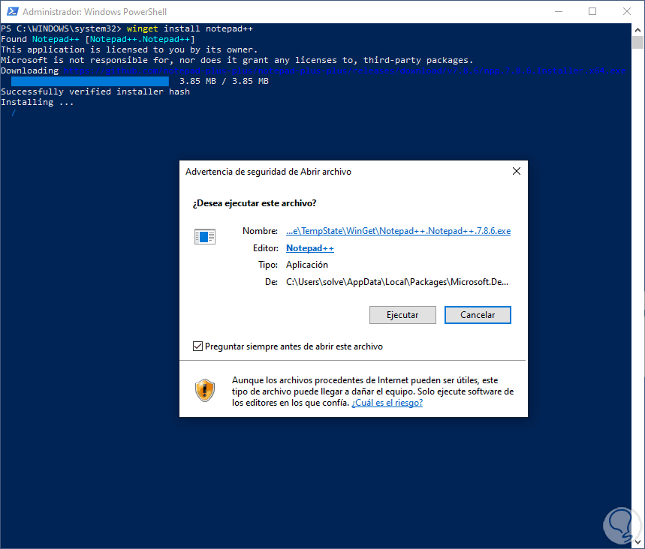Open the Notepad++.7.8.6.exe file name link
Screen dimensions: 645x549
[x=398, y=231]
